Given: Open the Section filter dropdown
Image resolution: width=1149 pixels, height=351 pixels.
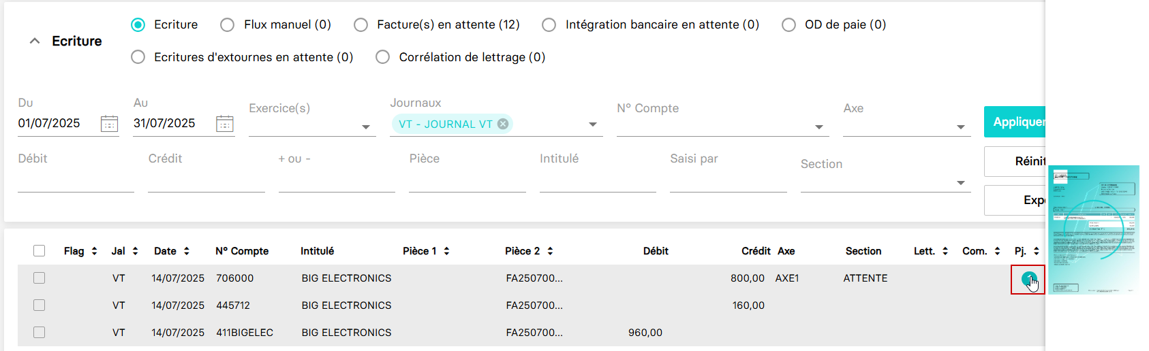Looking at the screenshot, I should point(960,182).
